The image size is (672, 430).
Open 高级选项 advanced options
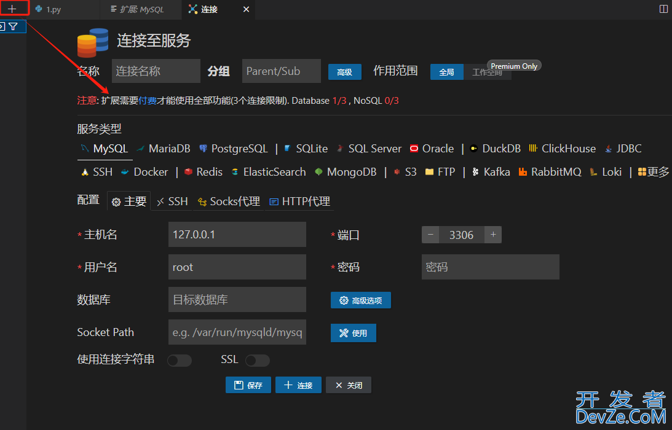pos(360,300)
